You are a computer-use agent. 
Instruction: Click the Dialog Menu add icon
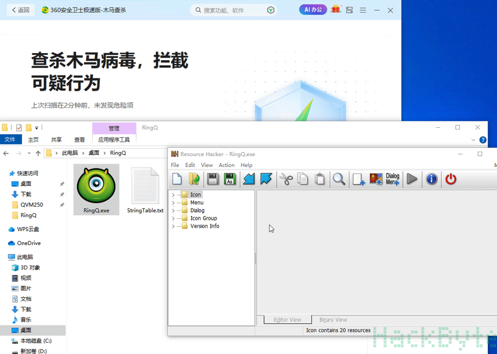click(393, 179)
